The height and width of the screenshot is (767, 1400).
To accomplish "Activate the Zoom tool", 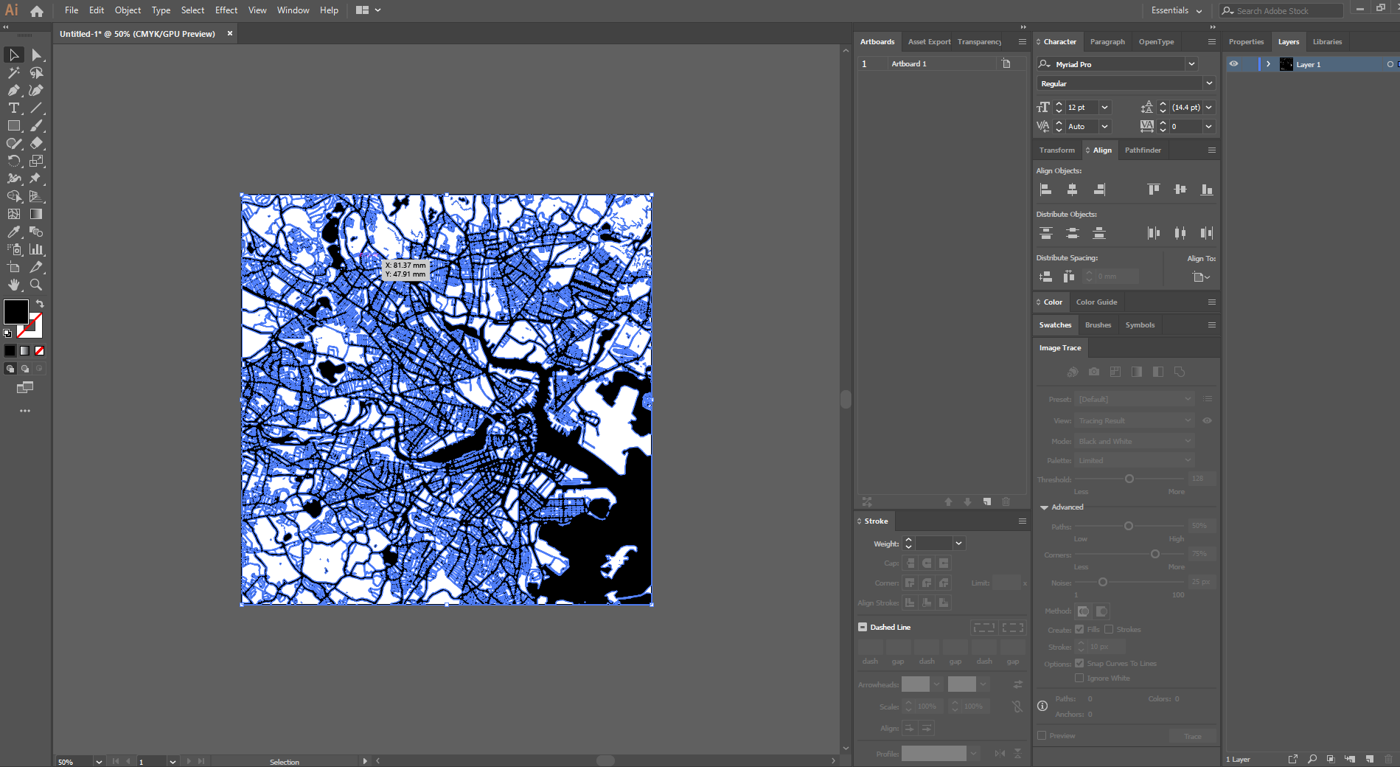I will coord(36,284).
